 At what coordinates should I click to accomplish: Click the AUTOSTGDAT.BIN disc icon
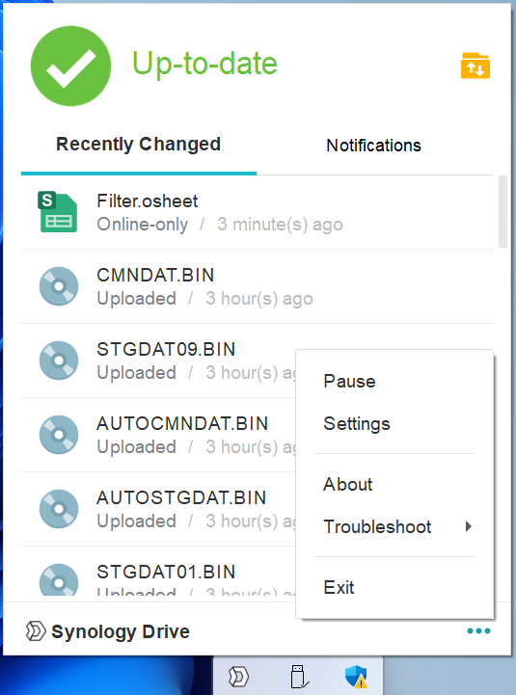click(x=59, y=508)
